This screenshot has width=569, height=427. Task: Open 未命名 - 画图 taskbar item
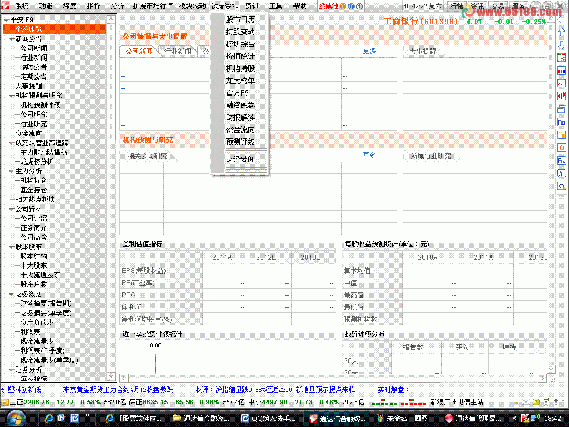click(403, 418)
